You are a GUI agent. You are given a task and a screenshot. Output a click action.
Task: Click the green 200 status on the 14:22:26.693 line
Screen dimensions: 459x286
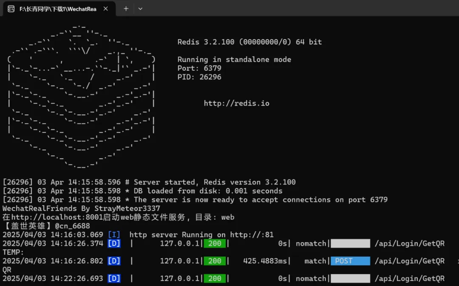pos(215,278)
